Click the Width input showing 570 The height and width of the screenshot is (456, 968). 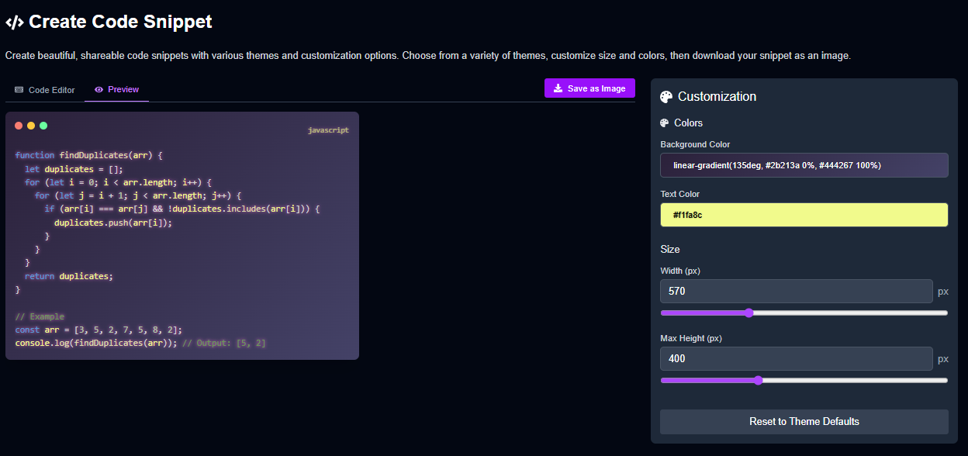[796, 291]
